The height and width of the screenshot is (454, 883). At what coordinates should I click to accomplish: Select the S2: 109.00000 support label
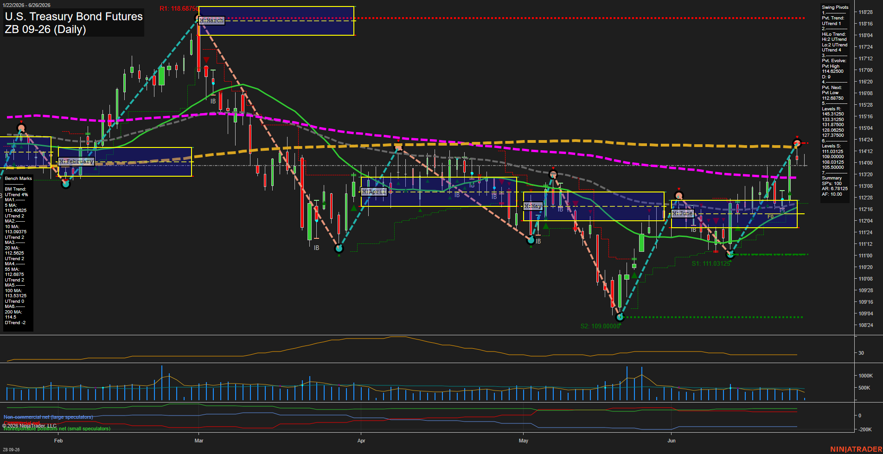pos(600,326)
